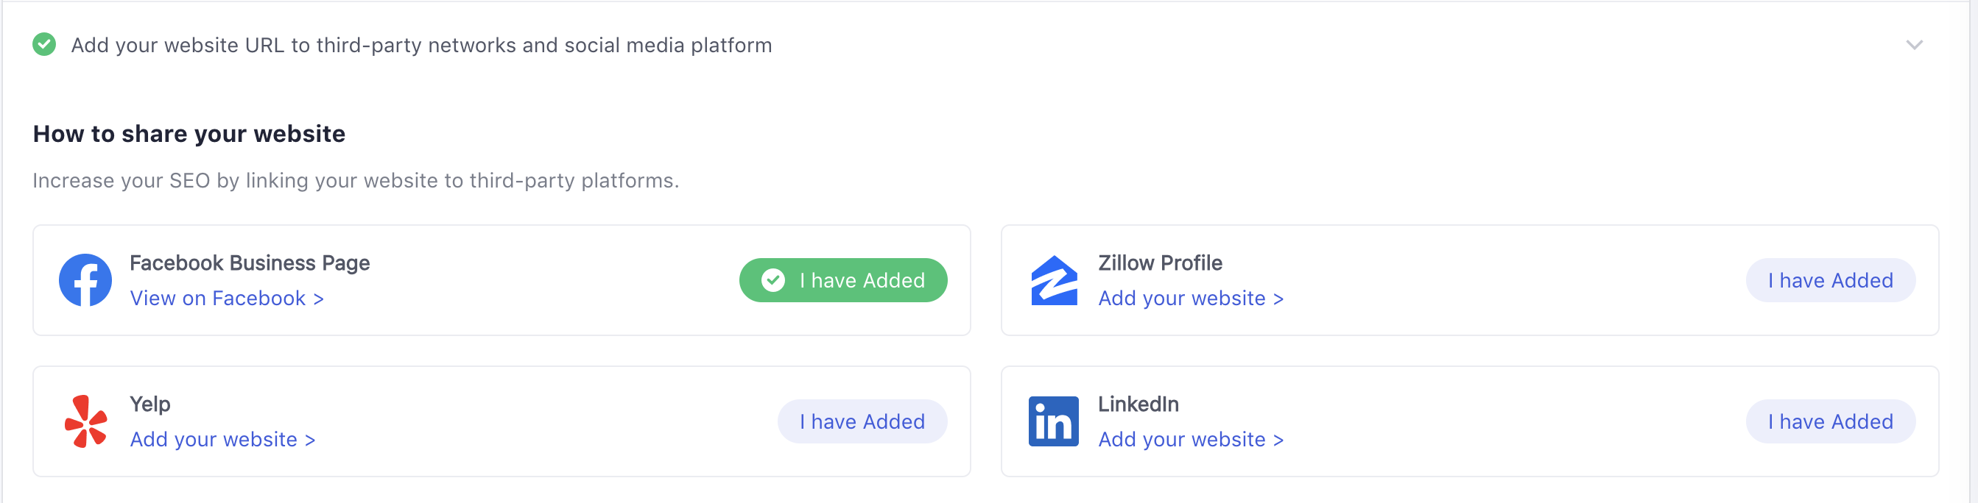Image resolution: width=1978 pixels, height=503 pixels.
Task: Click the Facebook logo icon
Action: click(x=85, y=280)
